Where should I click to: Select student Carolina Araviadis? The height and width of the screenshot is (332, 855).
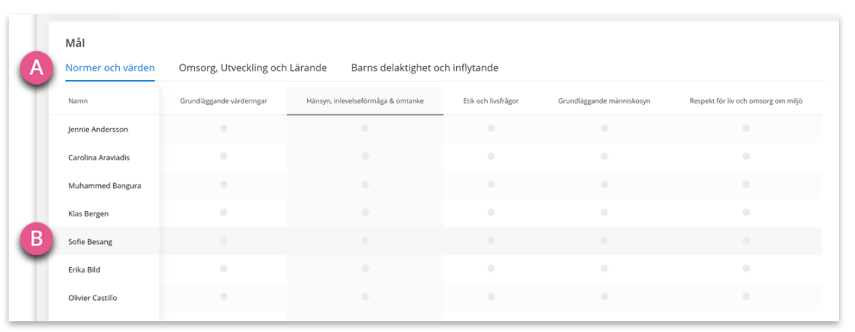[x=99, y=158]
